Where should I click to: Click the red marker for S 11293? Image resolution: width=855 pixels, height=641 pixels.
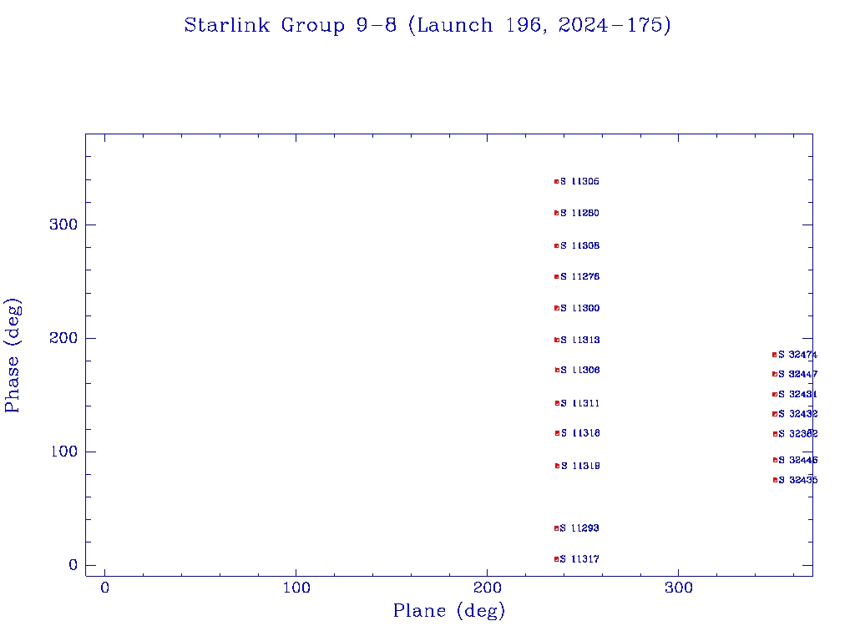[556, 528]
